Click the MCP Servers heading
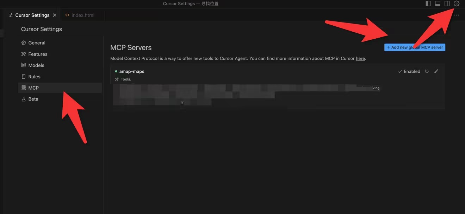The image size is (465, 214). pos(131,48)
